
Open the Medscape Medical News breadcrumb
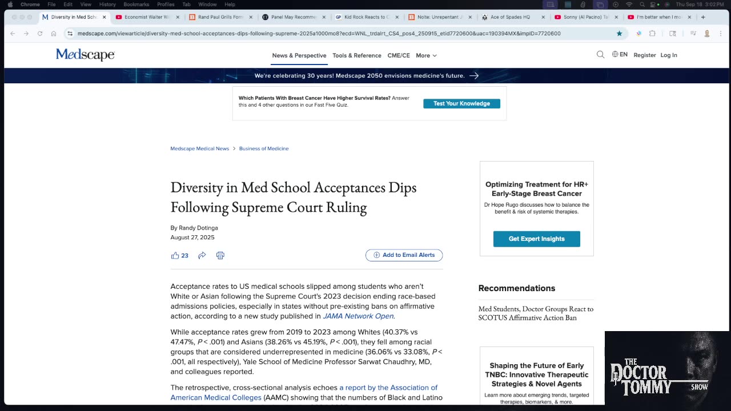point(200,148)
